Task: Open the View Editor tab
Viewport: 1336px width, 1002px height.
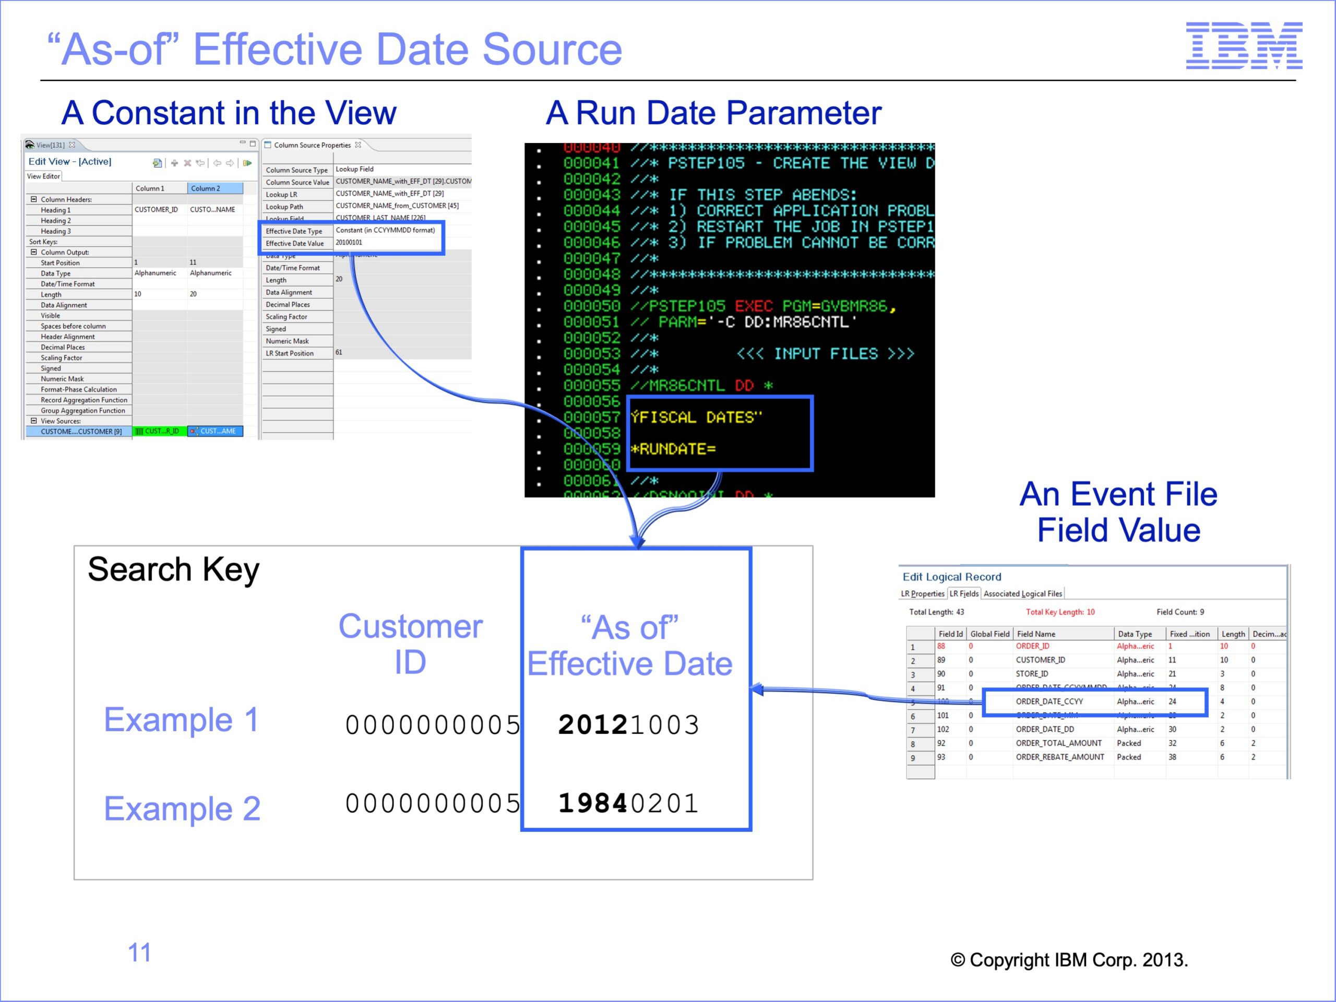Action: 43,176
